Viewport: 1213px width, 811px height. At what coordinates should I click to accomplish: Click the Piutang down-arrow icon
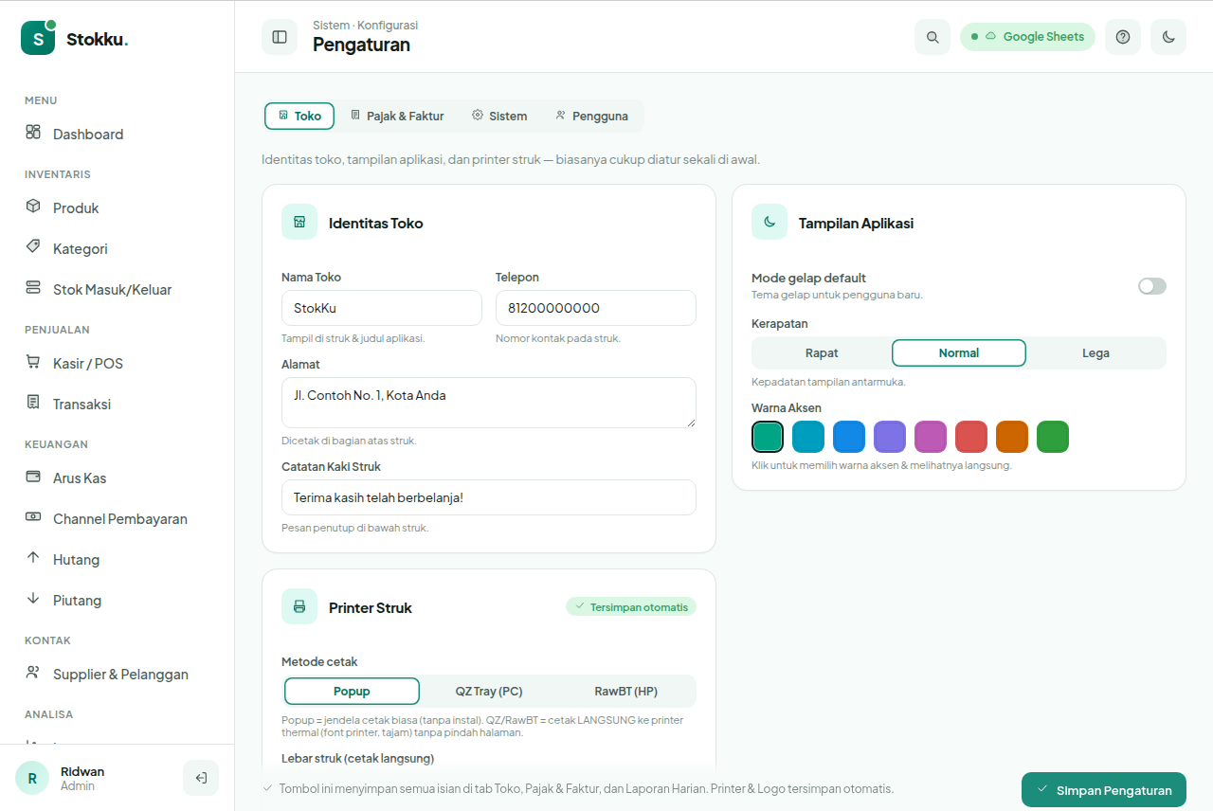pos(33,598)
